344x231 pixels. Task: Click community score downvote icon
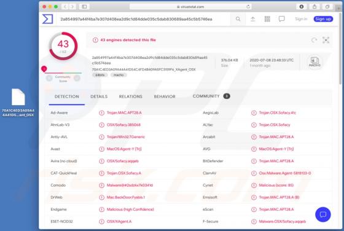[49, 78]
